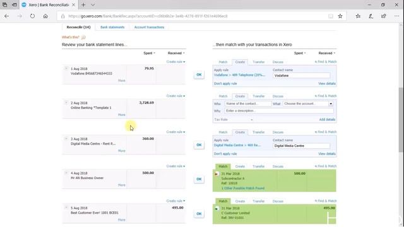Image resolution: width=404 pixels, height=227 pixels.
Task: Click the Vodafone contact name field
Action: [x=301, y=76]
